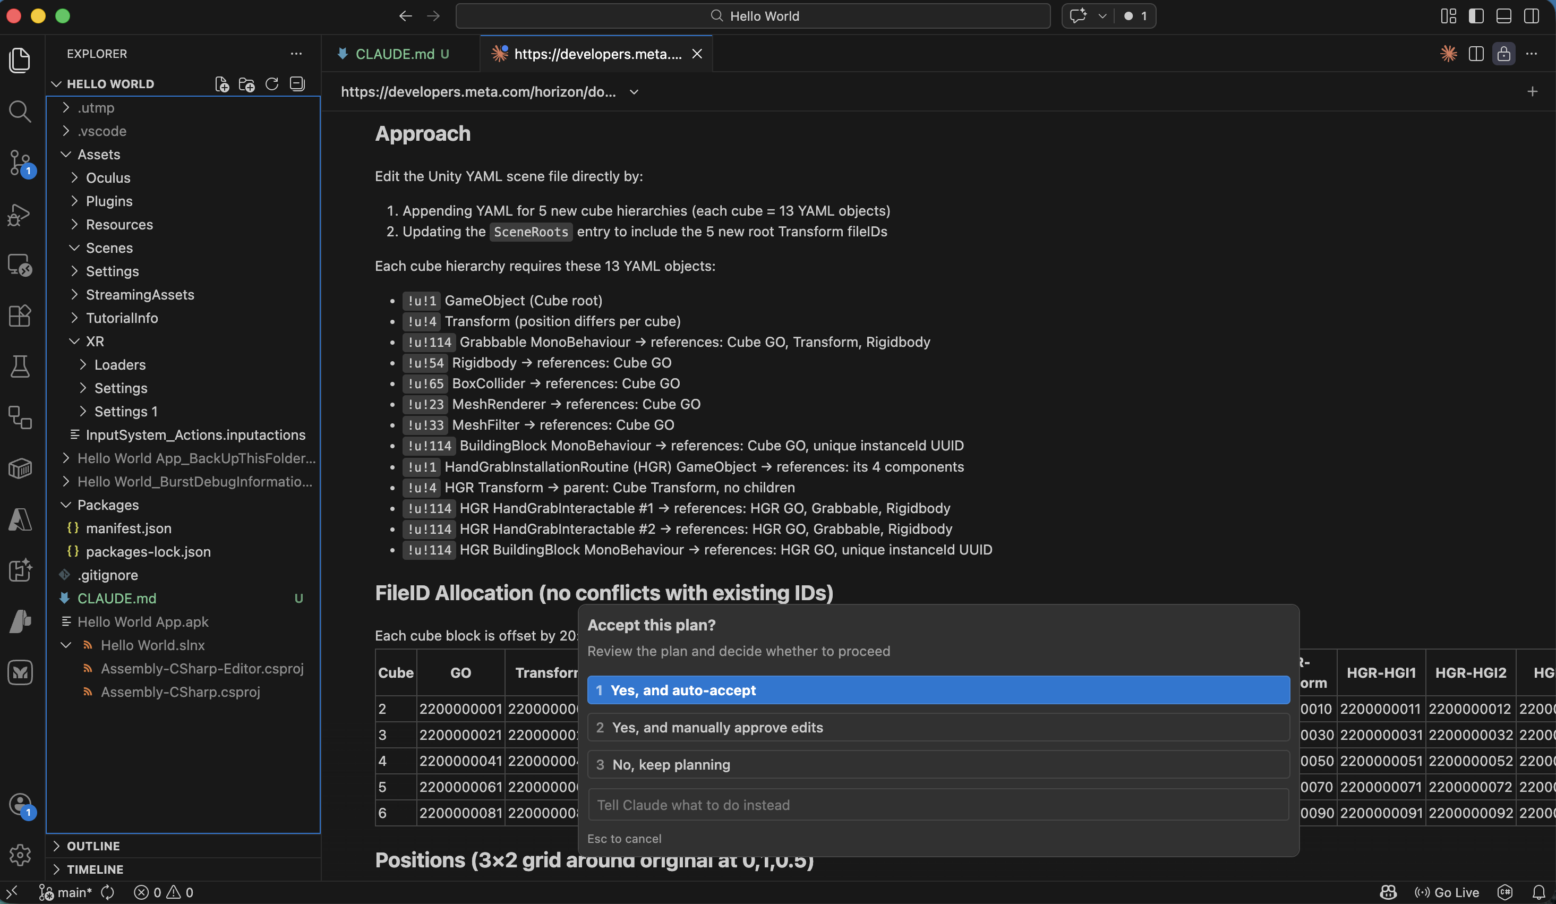1556x904 pixels.
Task: Click the Claude spark icon in editor toolbar
Action: (x=1449, y=54)
